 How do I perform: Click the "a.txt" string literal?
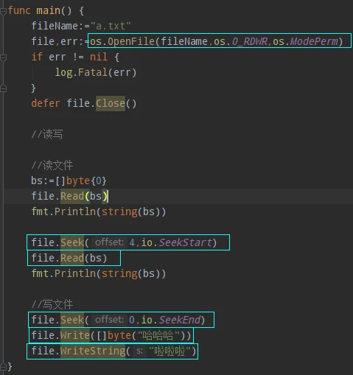111,26
